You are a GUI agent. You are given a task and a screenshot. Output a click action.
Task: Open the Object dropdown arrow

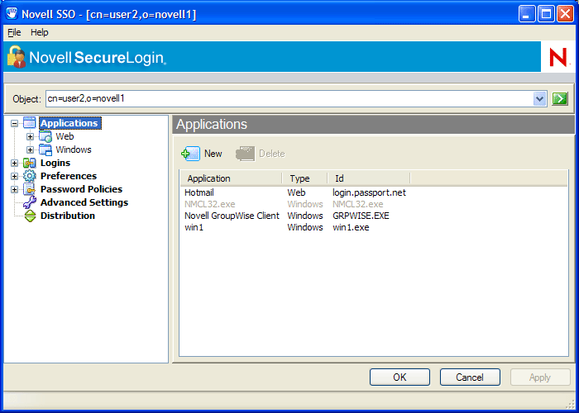coord(539,99)
